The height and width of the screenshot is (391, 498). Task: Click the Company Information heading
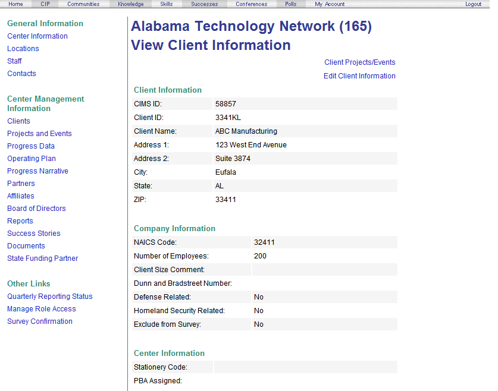point(174,229)
